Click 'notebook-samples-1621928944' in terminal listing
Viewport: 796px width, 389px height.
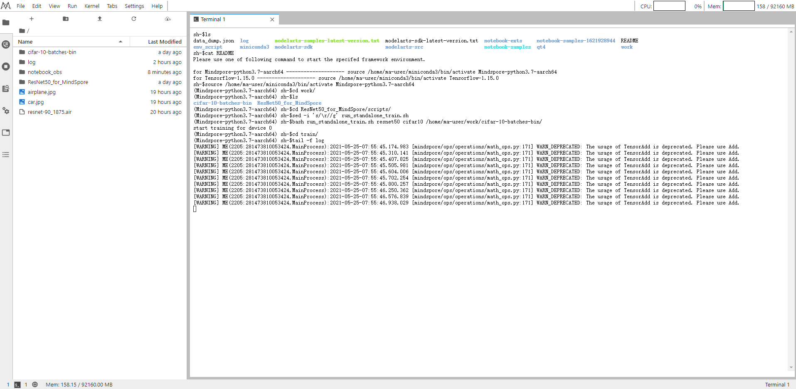tap(576, 41)
